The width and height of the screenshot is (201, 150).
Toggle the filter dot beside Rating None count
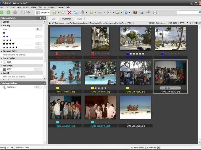41,29
